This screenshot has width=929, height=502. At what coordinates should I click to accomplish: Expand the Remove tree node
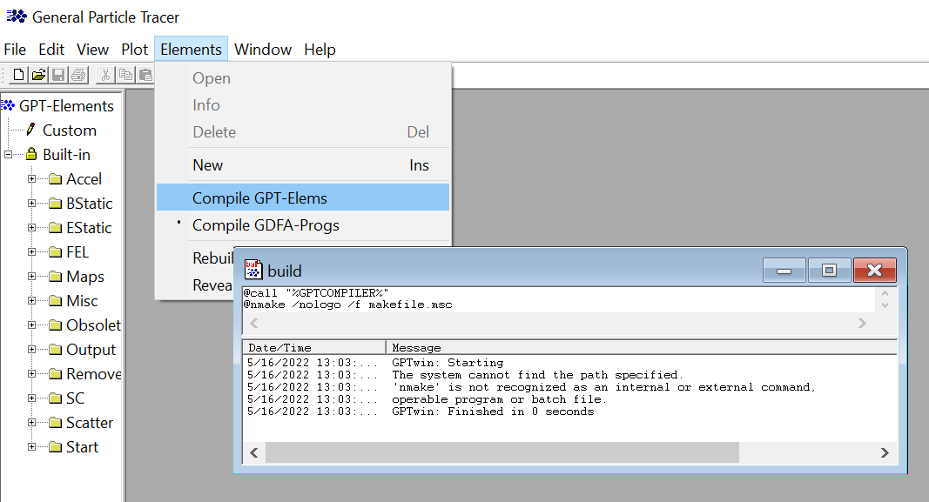[x=31, y=373]
